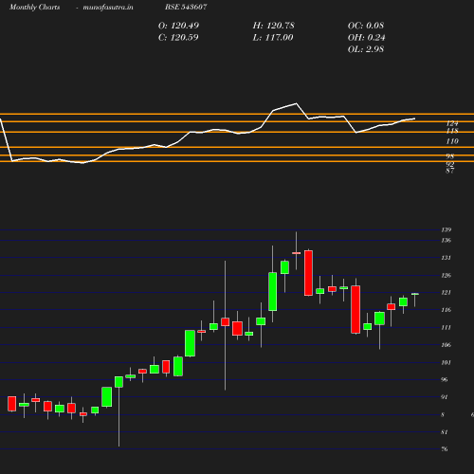Click the 131 price label on candlestick axis
Image resolution: width=474 pixels, height=474 pixels.
coord(447,258)
